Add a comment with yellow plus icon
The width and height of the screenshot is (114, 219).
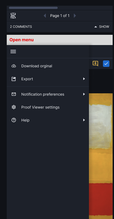95,64
